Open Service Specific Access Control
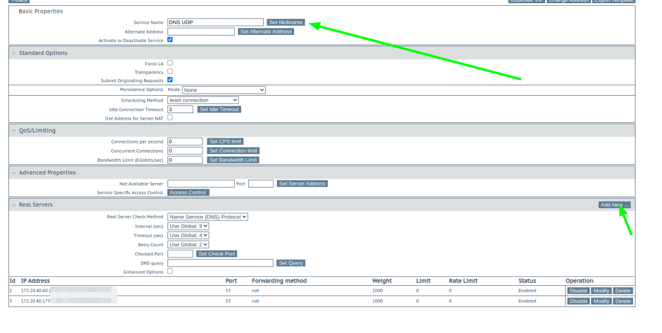Image resolution: width=662 pixels, height=333 pixels. [x=188, y=193]
